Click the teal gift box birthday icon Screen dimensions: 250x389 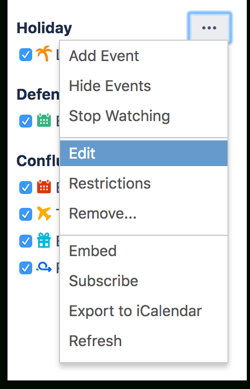click(44, 240)
